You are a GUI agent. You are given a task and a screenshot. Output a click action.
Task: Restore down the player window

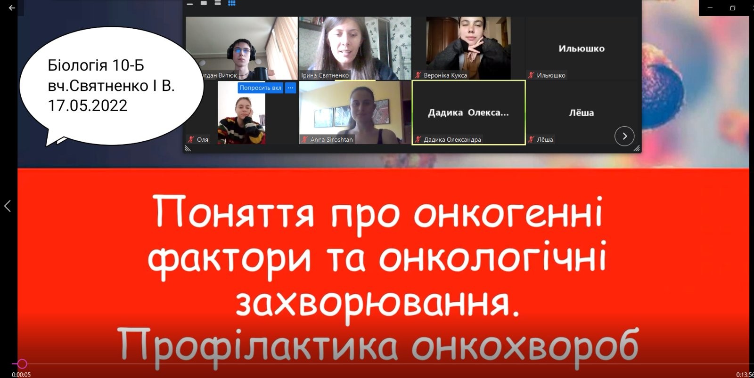pyautogui.click(x=732, y=8)
